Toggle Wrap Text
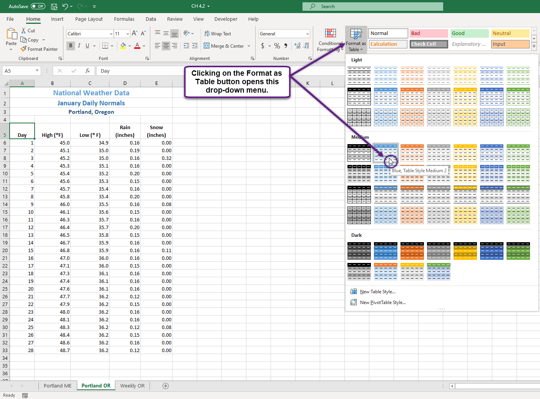The width and height of the screenshot is (540, 399). click(218, 33)
